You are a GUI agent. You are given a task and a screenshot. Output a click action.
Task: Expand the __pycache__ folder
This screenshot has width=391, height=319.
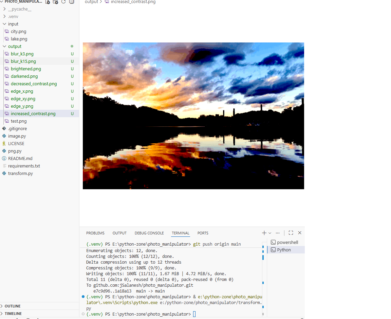point(19,9)
